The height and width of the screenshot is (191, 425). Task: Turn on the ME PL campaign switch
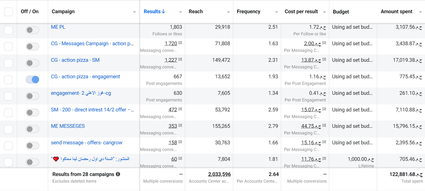(32, 30)
